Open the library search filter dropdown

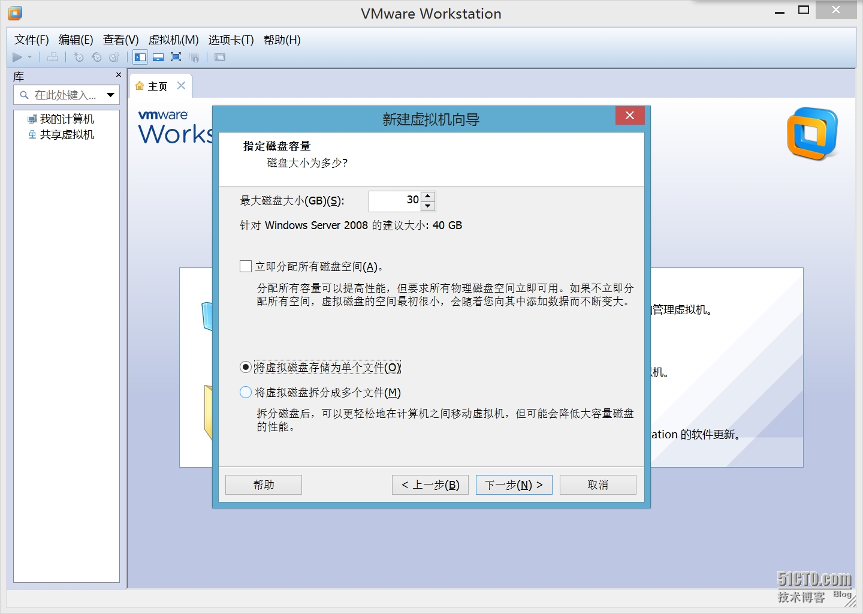(x=111, y=95)
